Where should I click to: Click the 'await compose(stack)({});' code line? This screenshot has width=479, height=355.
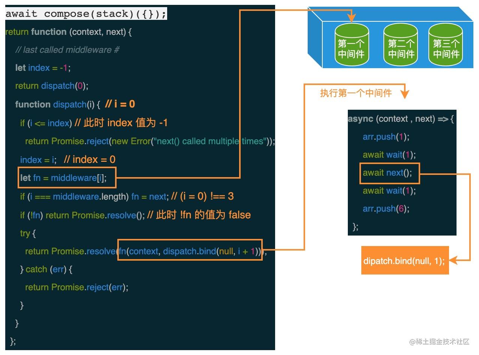pyautogui.click(x=86, y=14)
